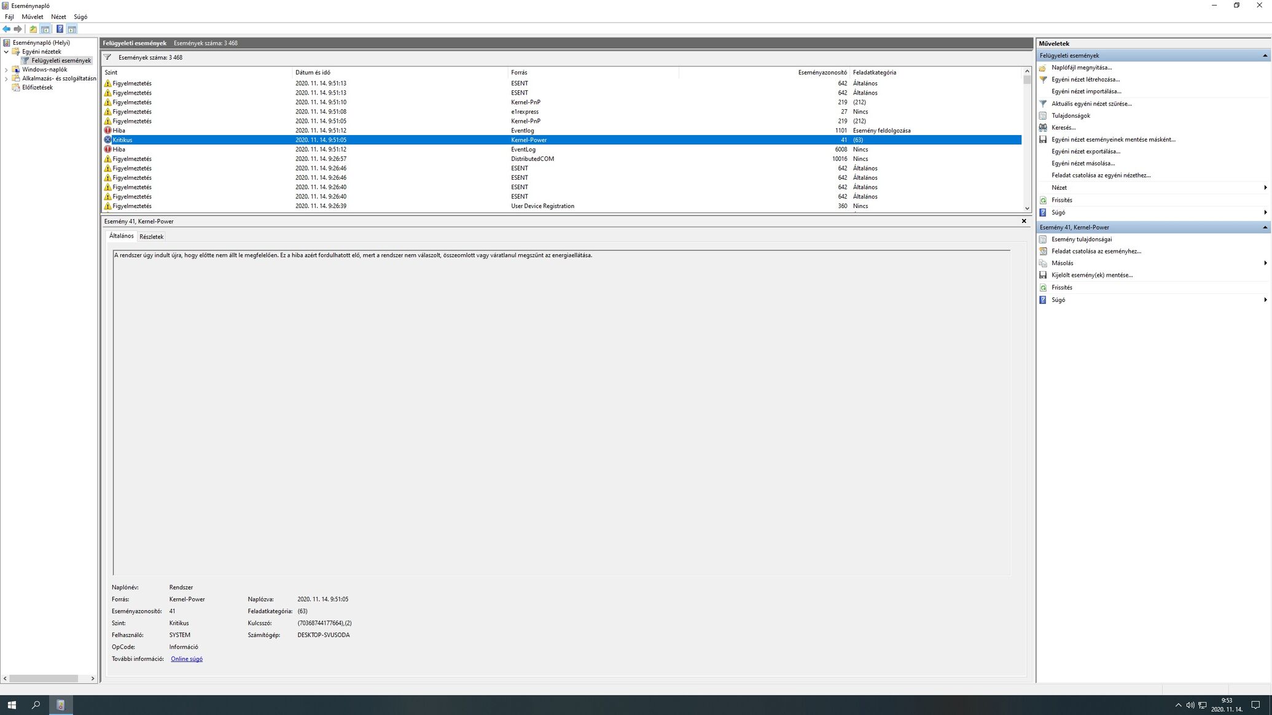Switch to the Részletek tab
Image resolution: width=1272 pixels, height=715 pixels.
point(151,236)
